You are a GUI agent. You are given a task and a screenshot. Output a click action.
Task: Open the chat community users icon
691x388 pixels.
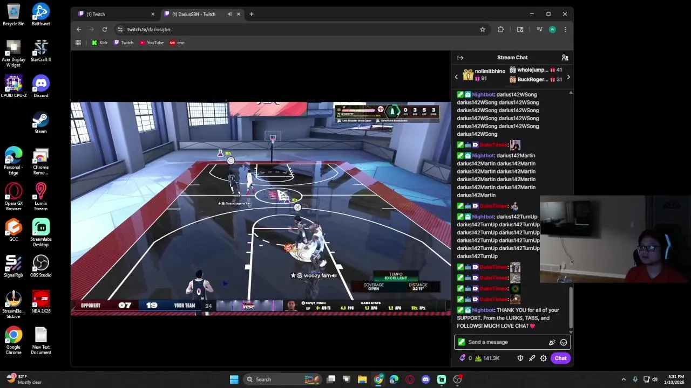(565, 58)
